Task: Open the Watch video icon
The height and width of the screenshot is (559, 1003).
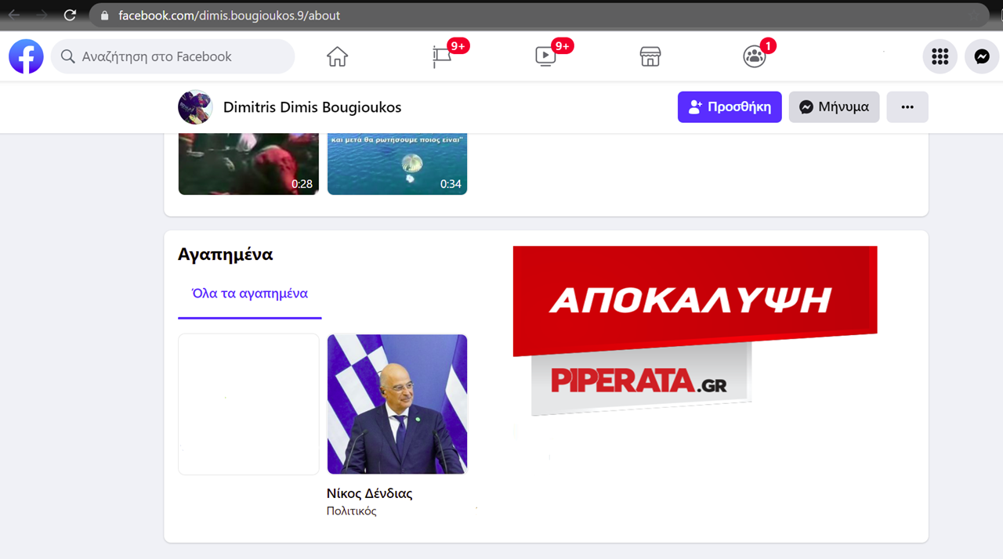Action: click(x=545, y=57)
